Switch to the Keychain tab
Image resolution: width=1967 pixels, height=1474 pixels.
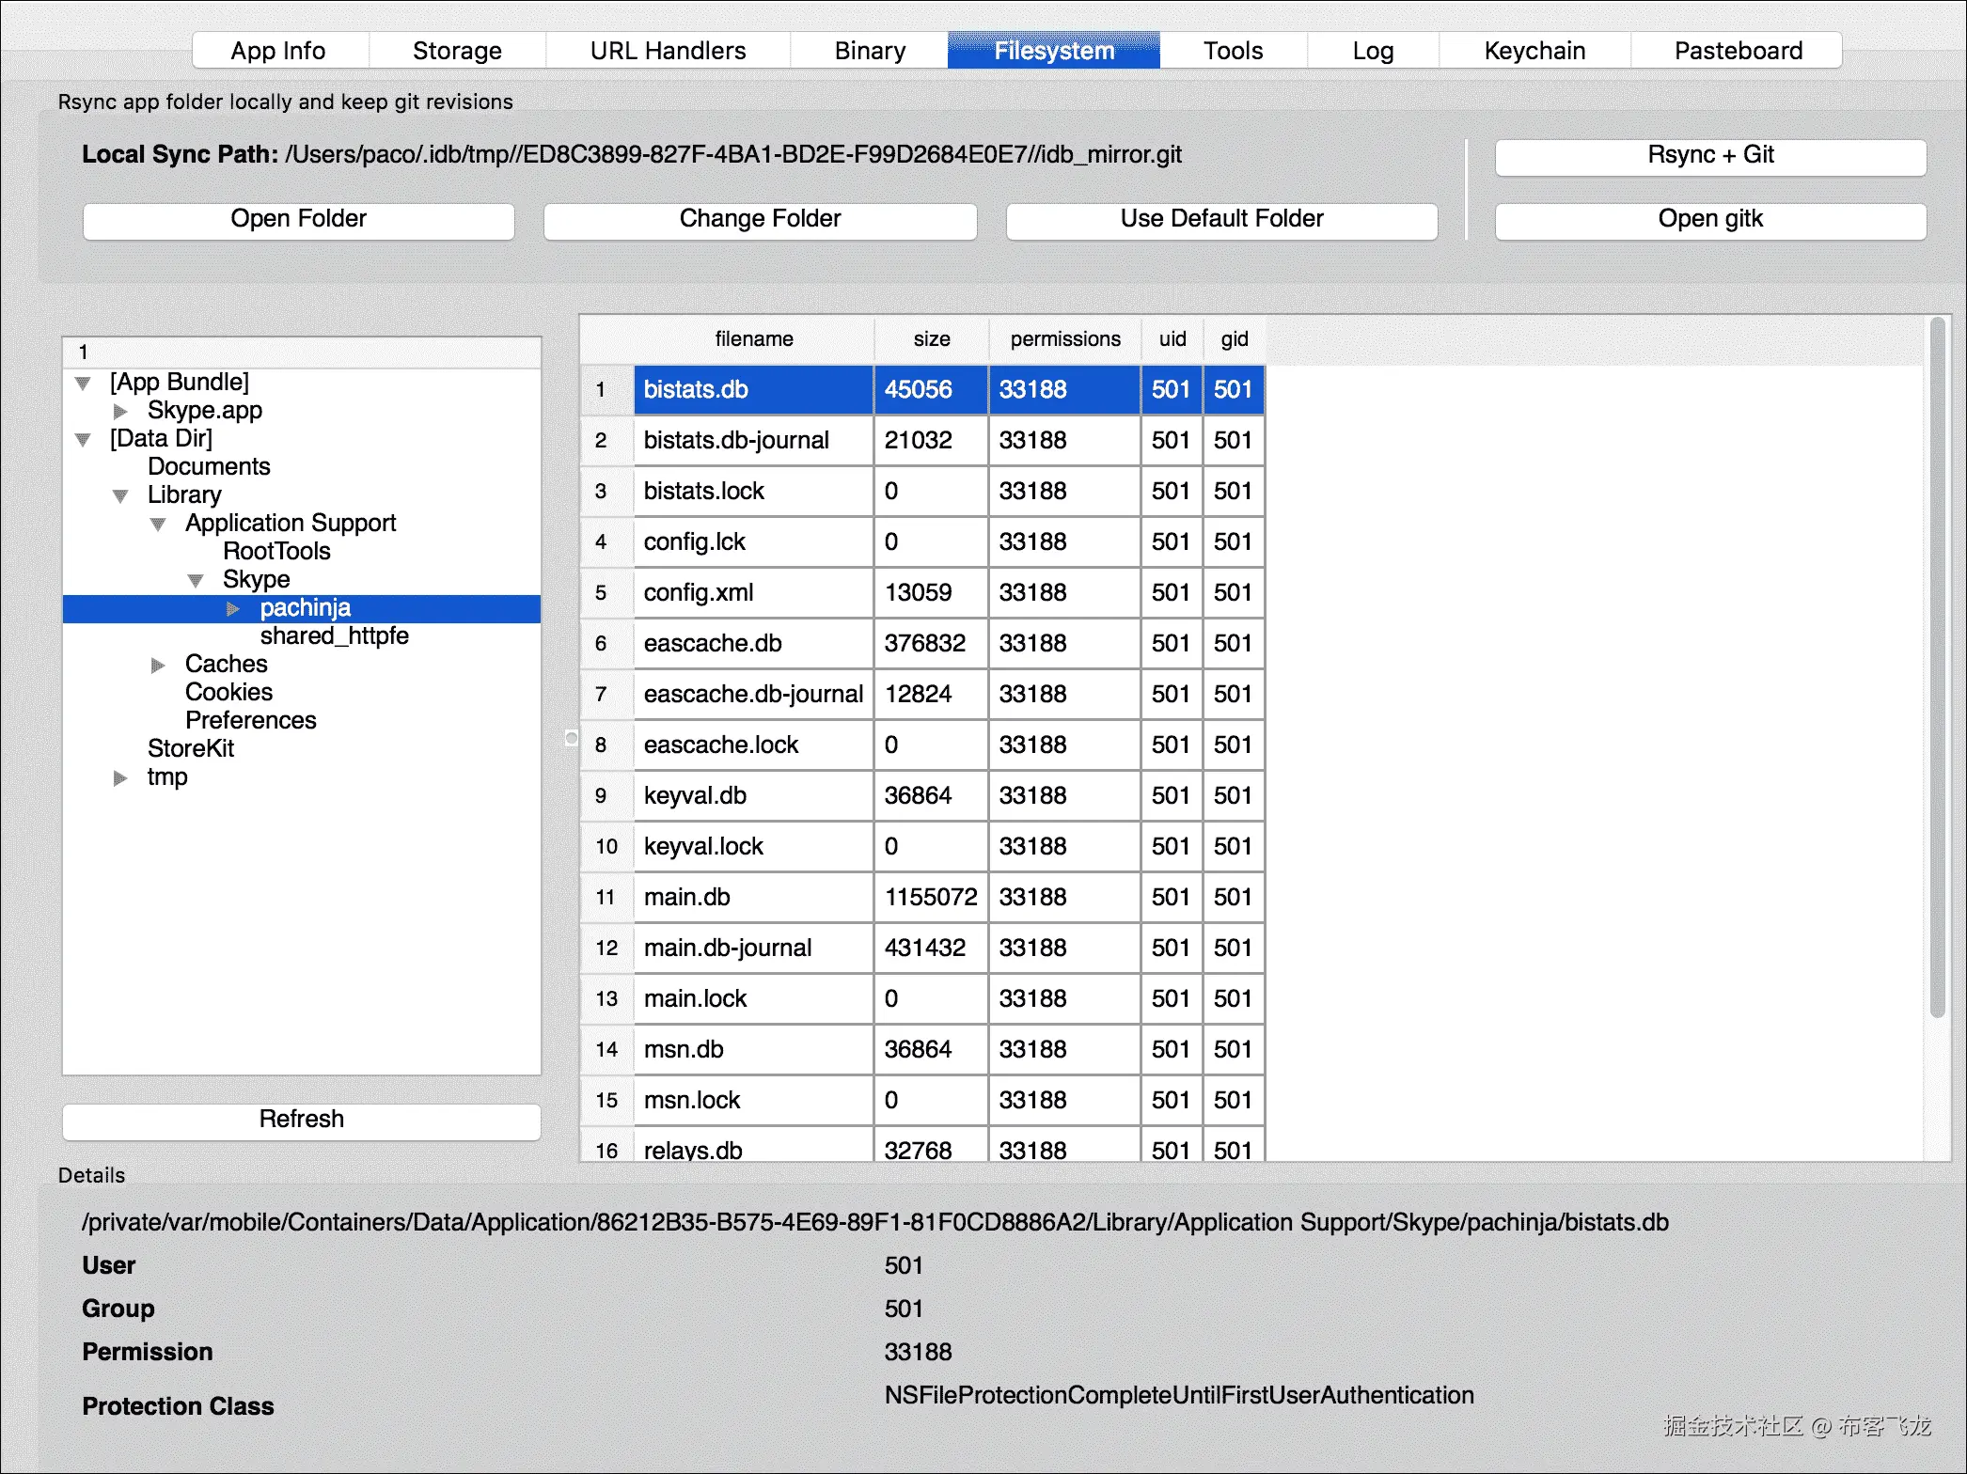1534,51
